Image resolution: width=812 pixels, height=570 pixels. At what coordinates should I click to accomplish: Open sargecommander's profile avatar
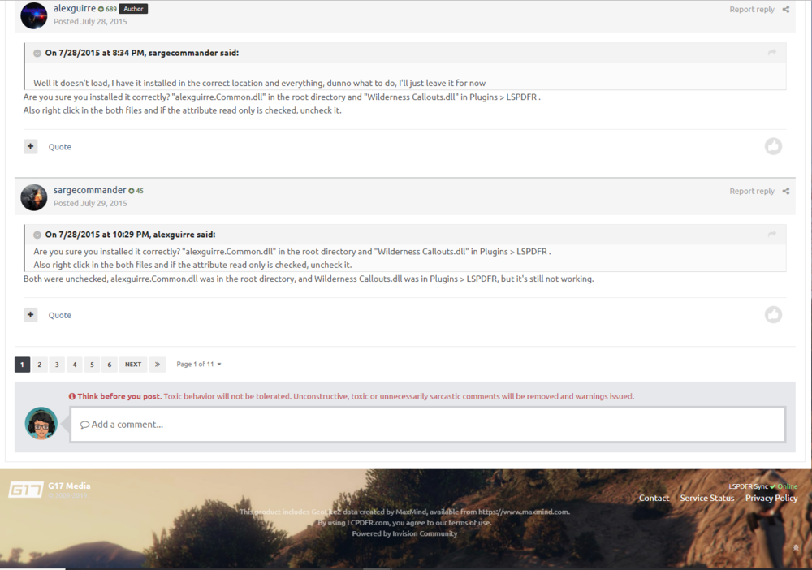click(33, 197)
